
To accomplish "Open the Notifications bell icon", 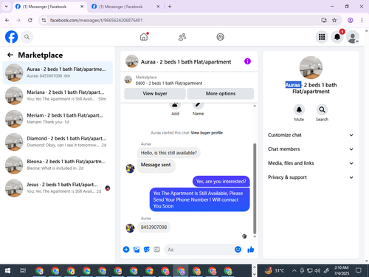I will point(337,37).
